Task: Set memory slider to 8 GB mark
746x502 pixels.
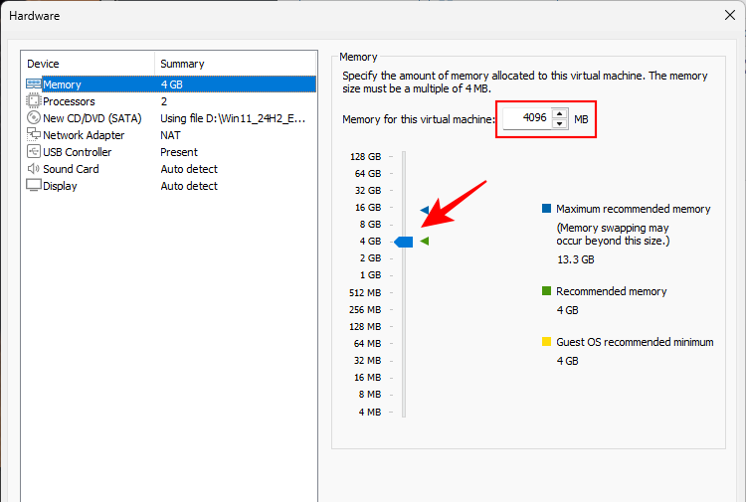Action: tap(404, 225)
